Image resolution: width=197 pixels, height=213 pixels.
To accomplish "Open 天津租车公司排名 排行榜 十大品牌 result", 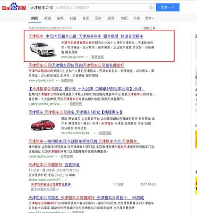I will [87, 89].
